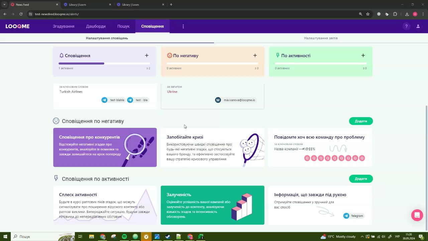The height and width of the screenshot is (241, 428).
Task: Click Додати button for activity alerts
Action: pos(361,179)
